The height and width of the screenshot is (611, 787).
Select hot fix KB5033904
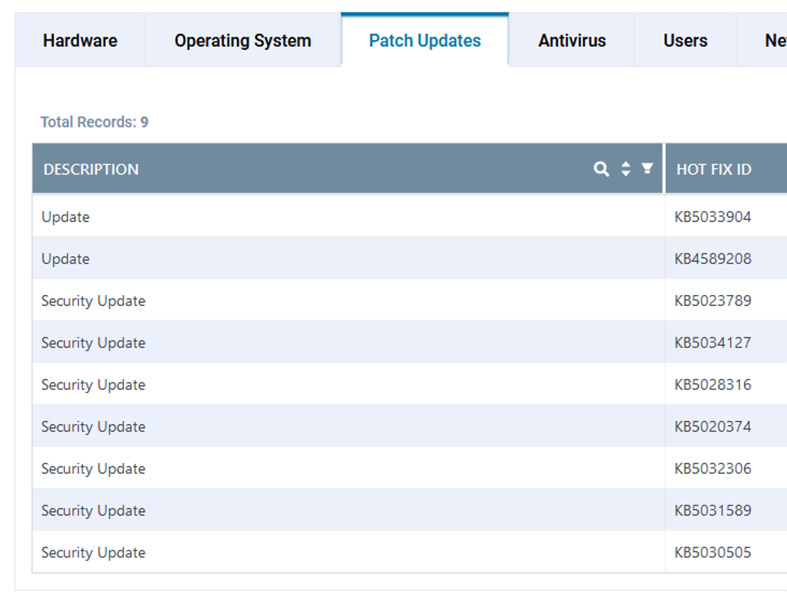click(713, 217)
